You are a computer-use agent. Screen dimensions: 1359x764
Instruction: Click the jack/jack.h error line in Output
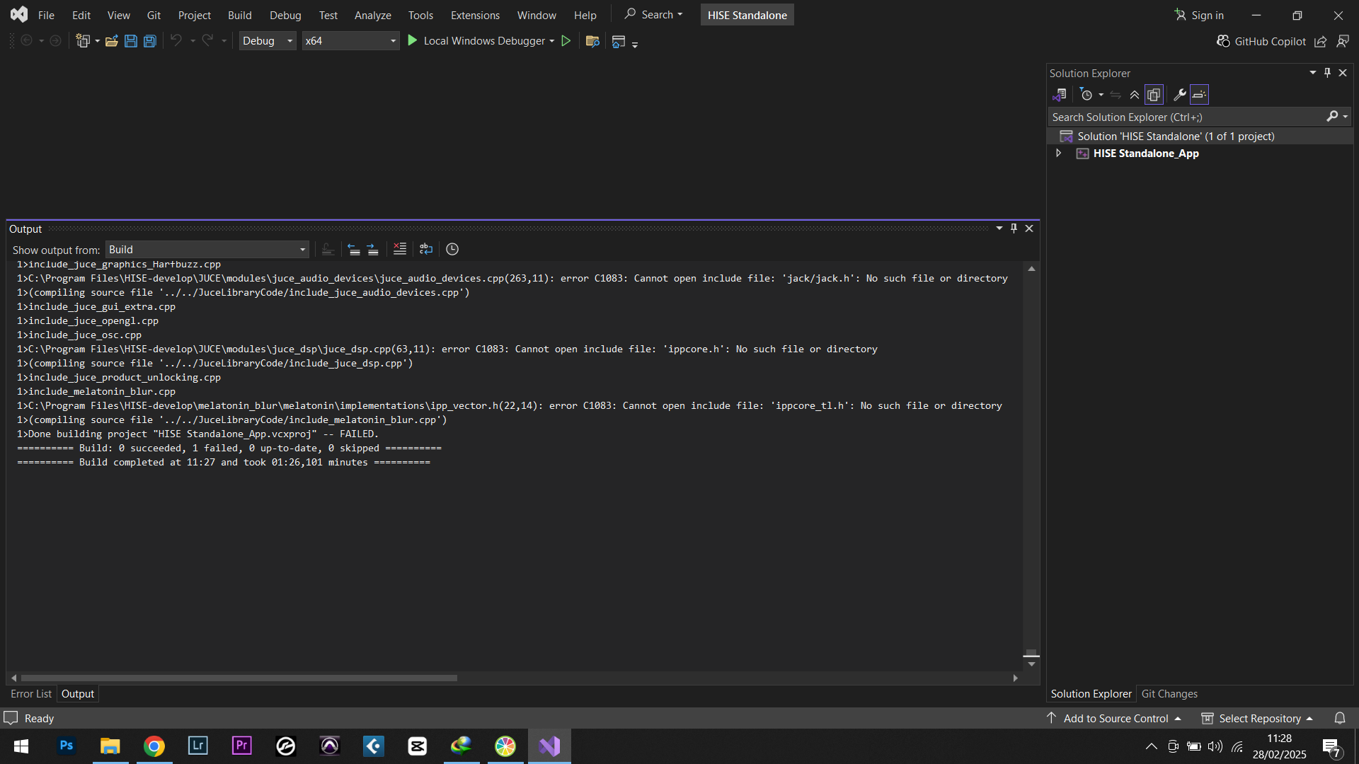tap(512, 279)
